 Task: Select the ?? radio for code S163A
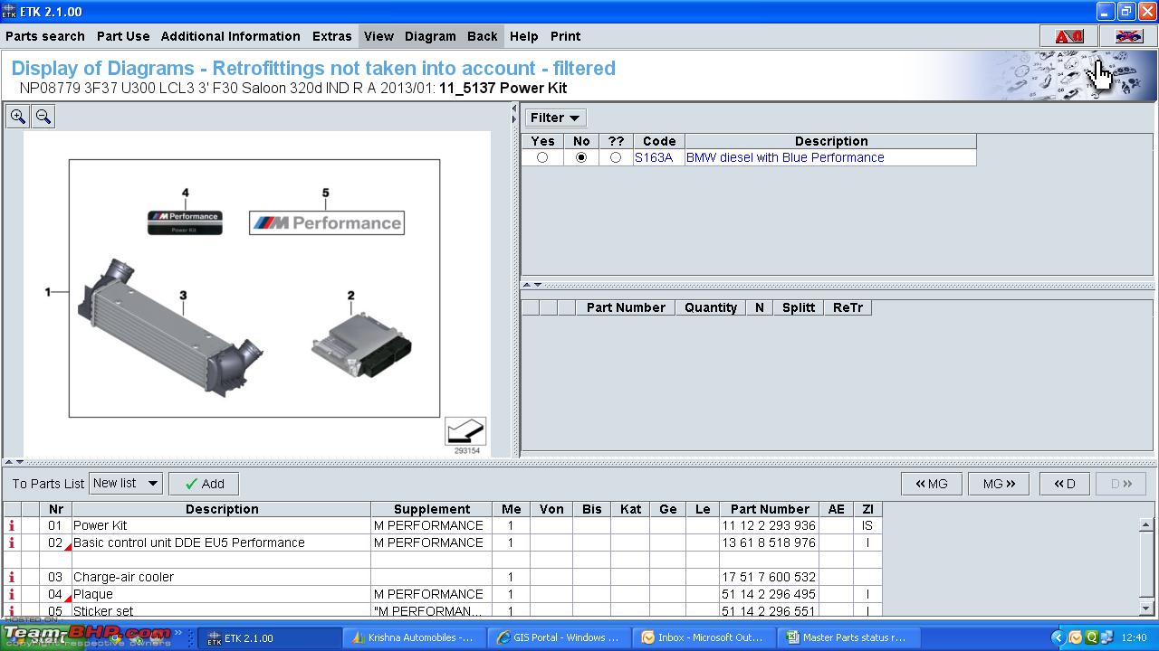coord(616,157)
